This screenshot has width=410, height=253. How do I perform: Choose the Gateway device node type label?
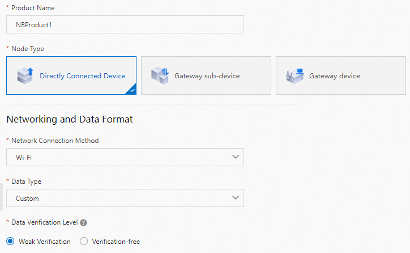(334, 76)
